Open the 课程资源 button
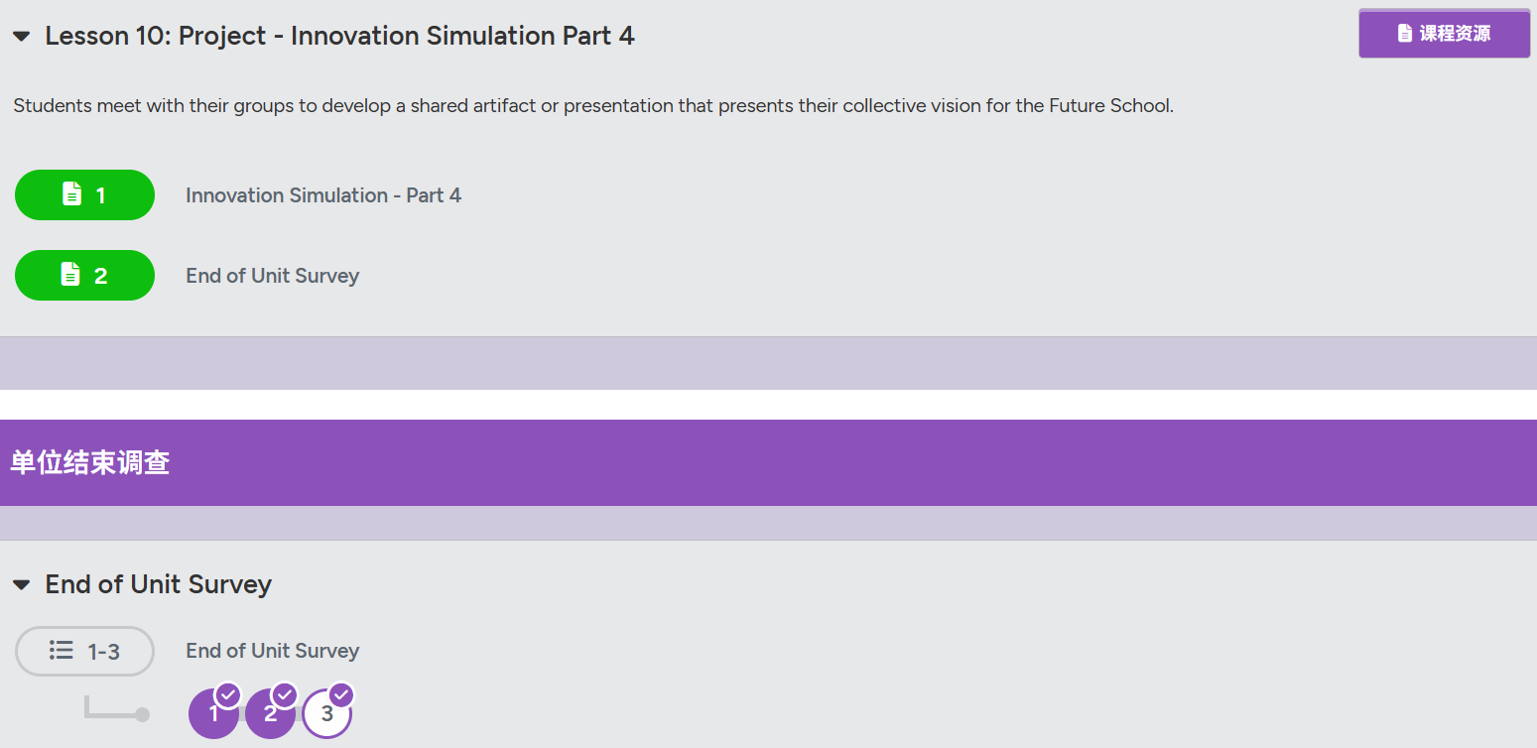The image size is (1537, 748). (x=1444, y=34)
